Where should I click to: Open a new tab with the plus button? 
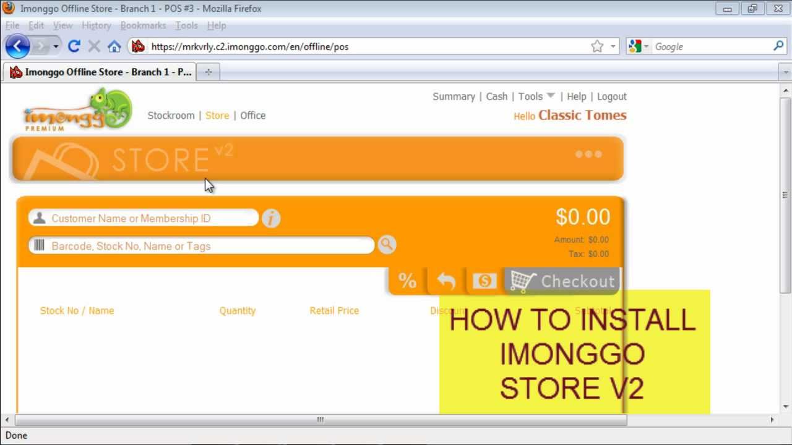(209, 72)
